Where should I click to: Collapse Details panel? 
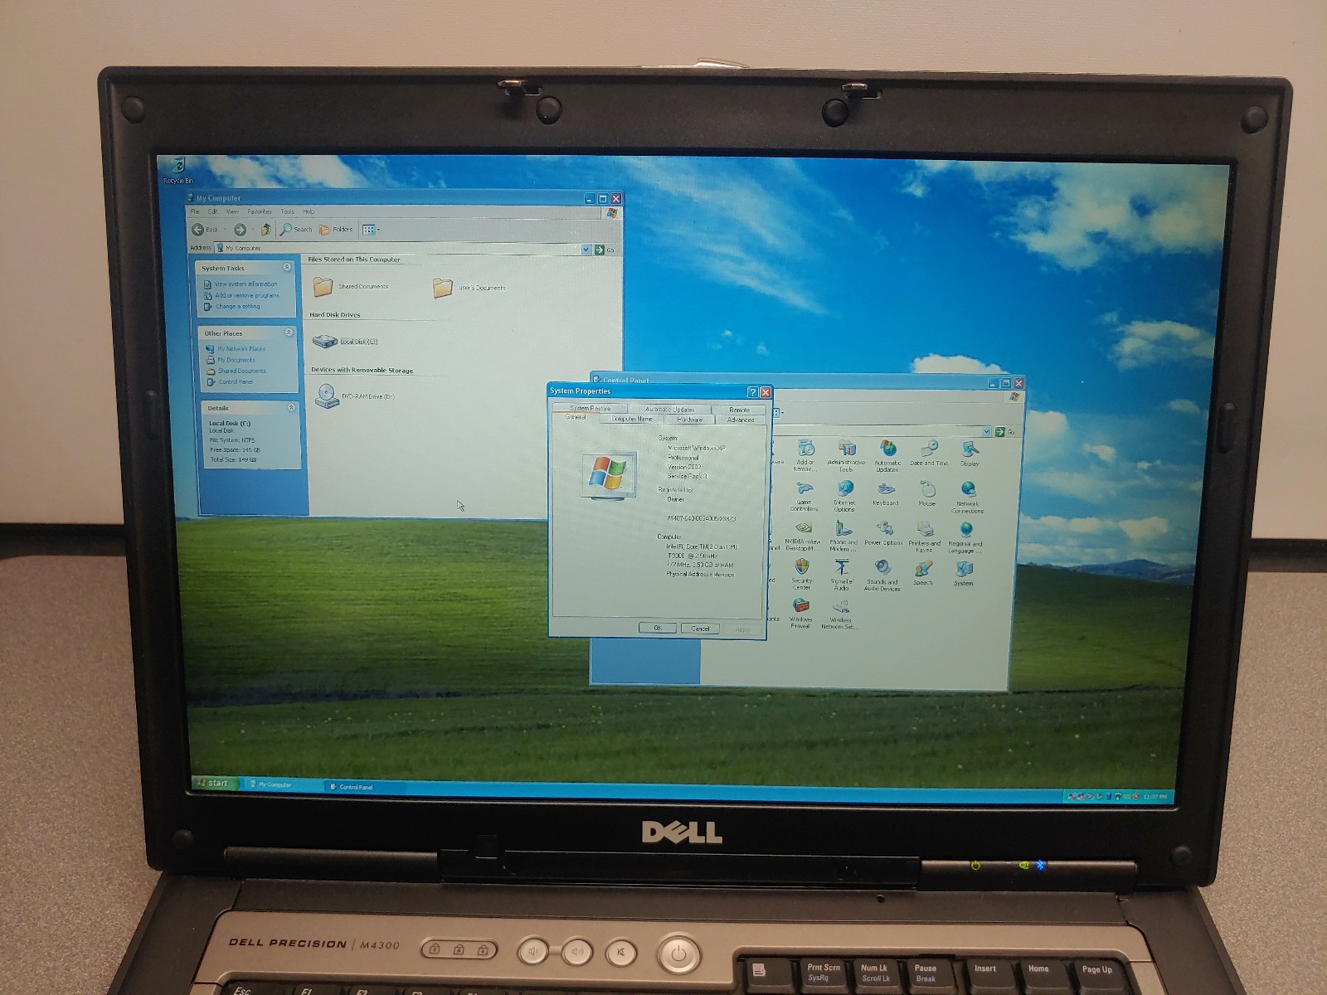(x=291, y=407)
